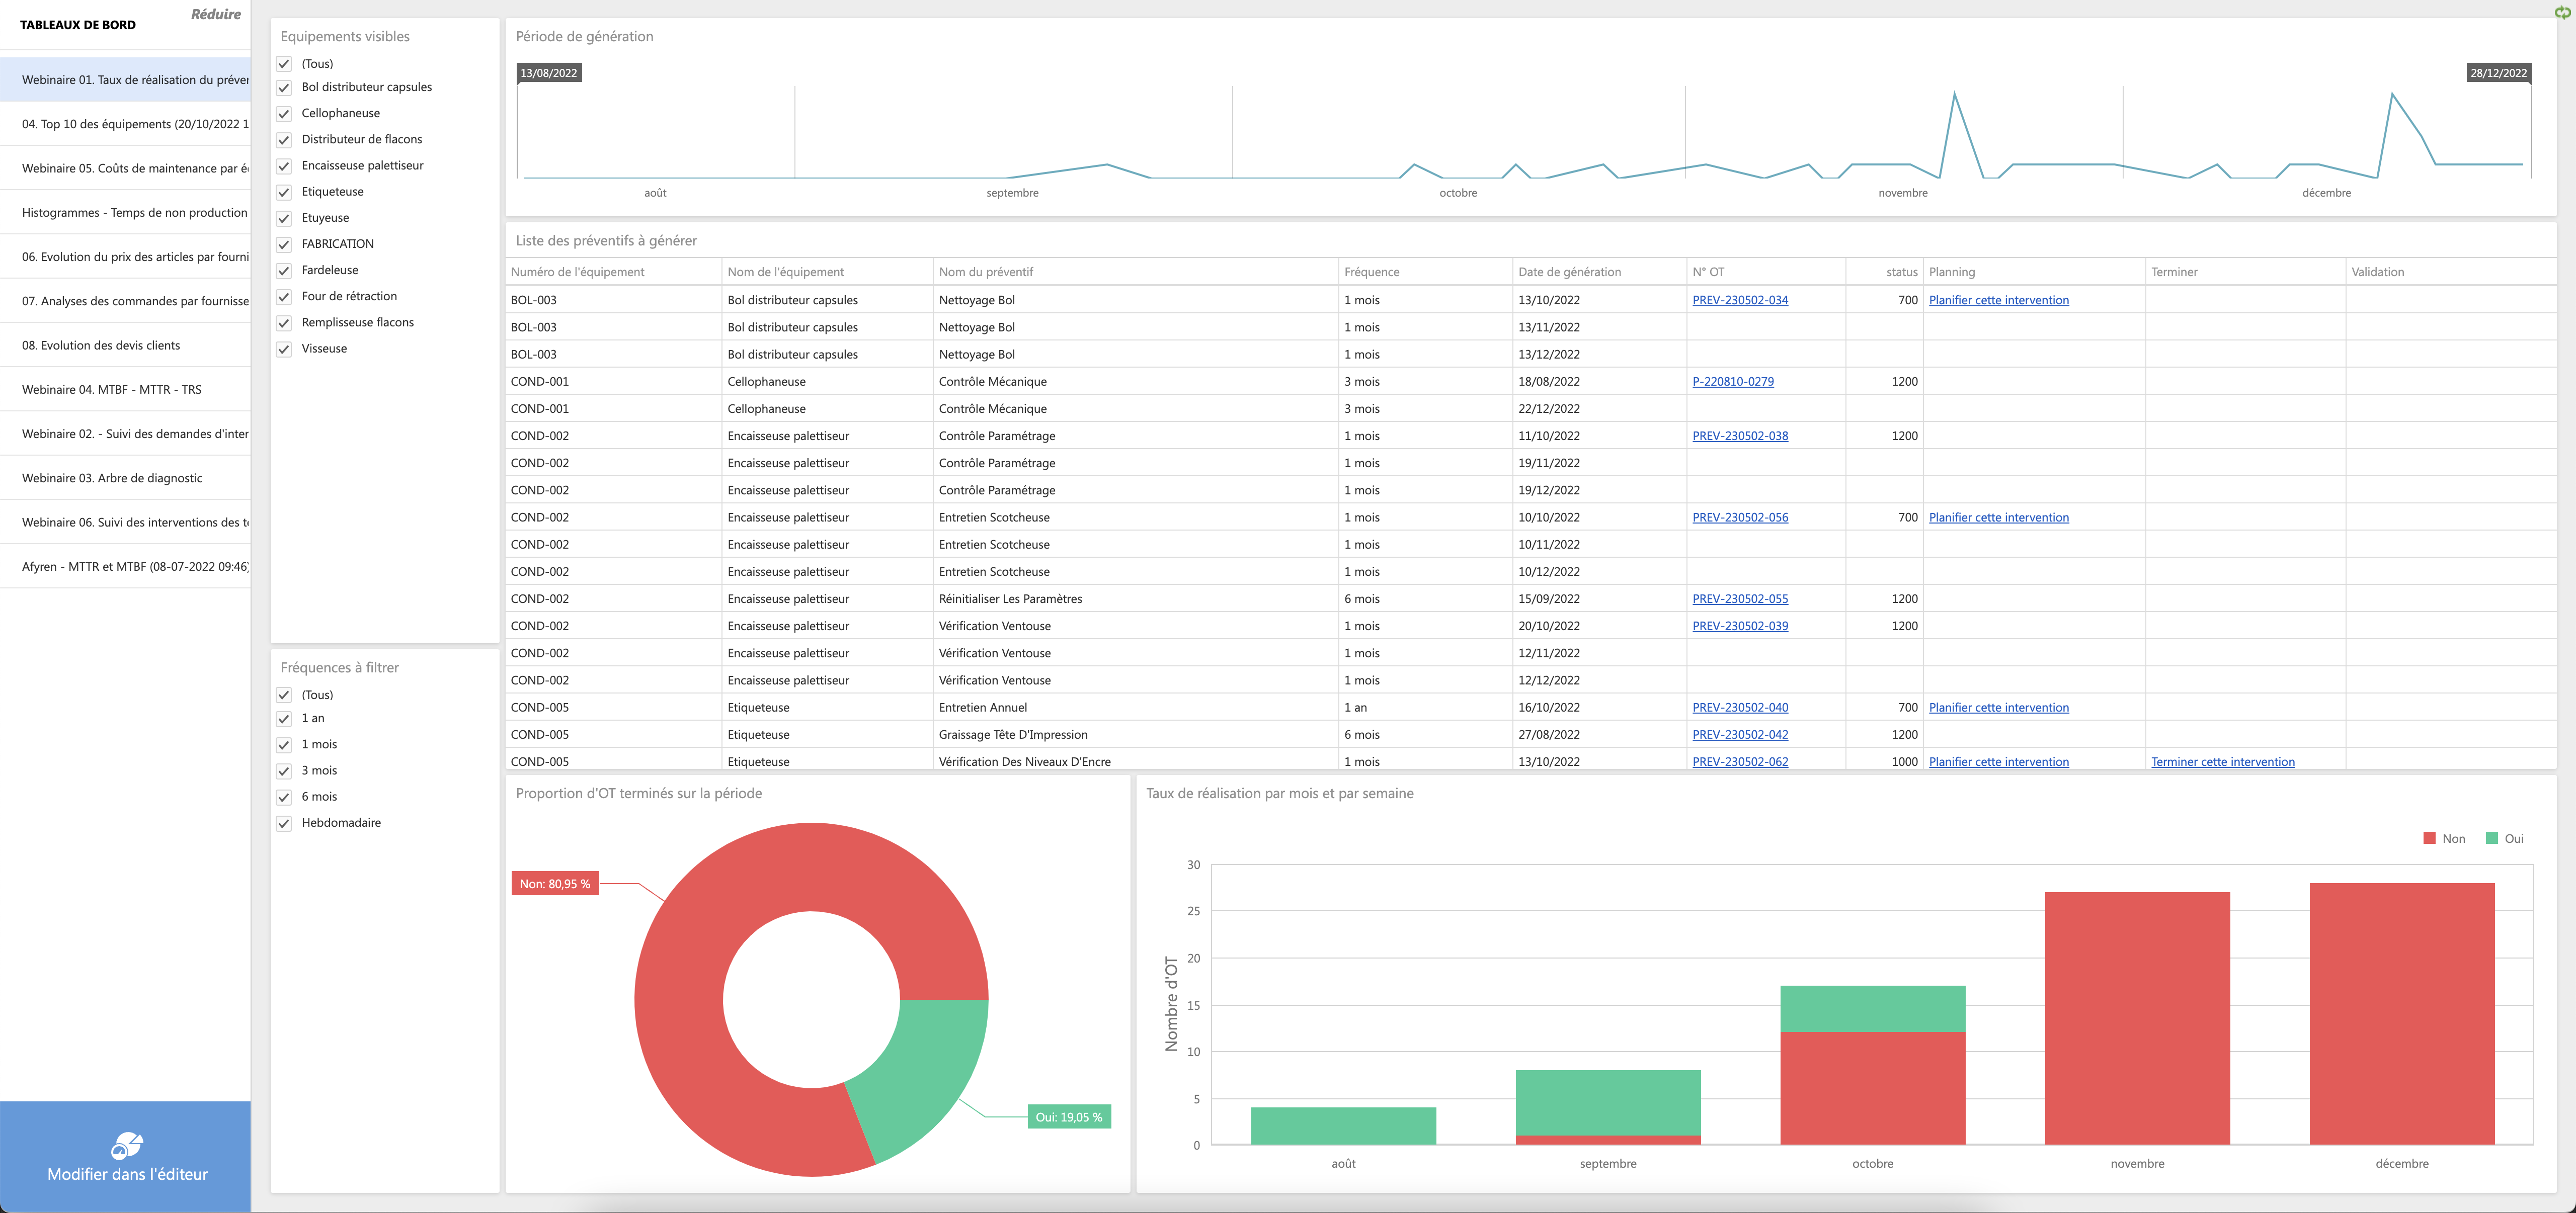
Task: Toggle Distributeur de flacons checkbox
Action: (284, 140)
